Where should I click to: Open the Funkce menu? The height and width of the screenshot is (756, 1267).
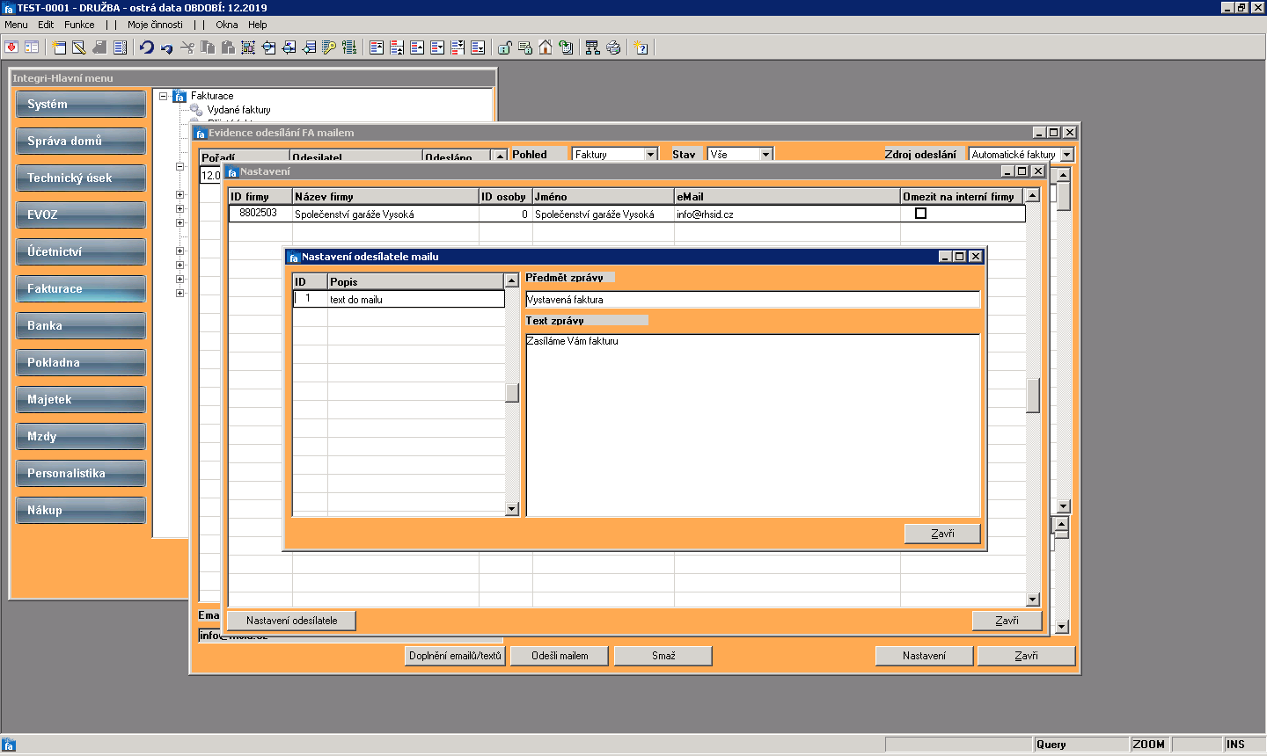click(79, 25)
